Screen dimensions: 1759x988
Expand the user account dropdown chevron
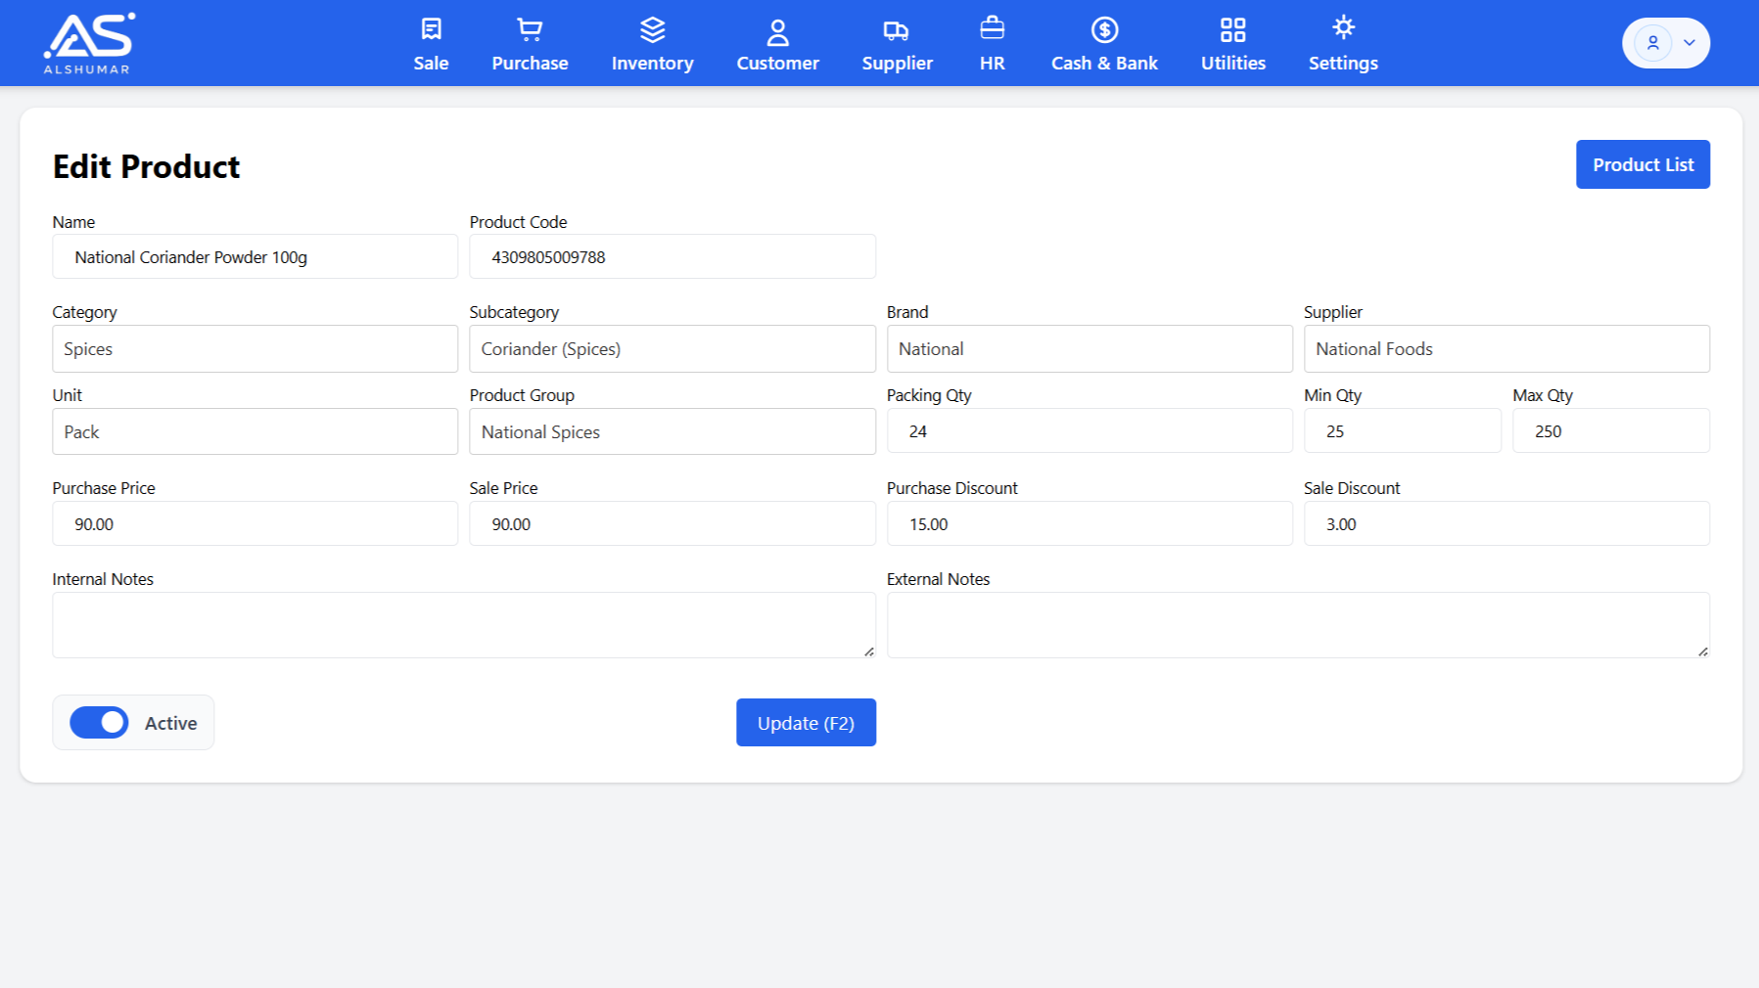click(1689, 42)
